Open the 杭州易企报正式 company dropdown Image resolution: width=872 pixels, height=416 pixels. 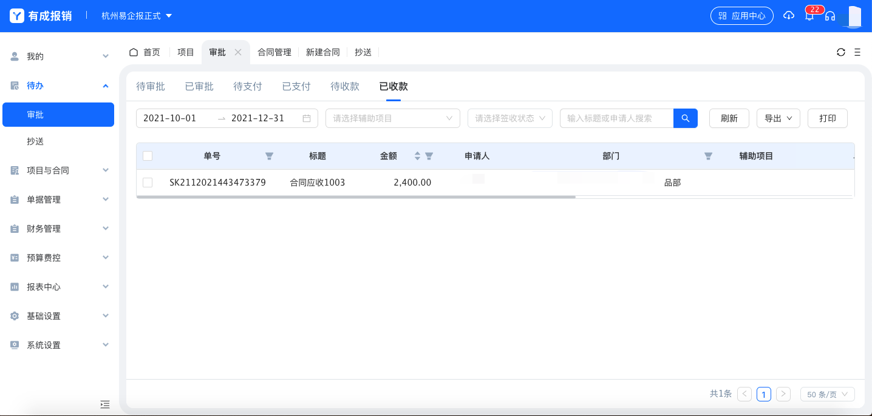(x=137, y=16)
